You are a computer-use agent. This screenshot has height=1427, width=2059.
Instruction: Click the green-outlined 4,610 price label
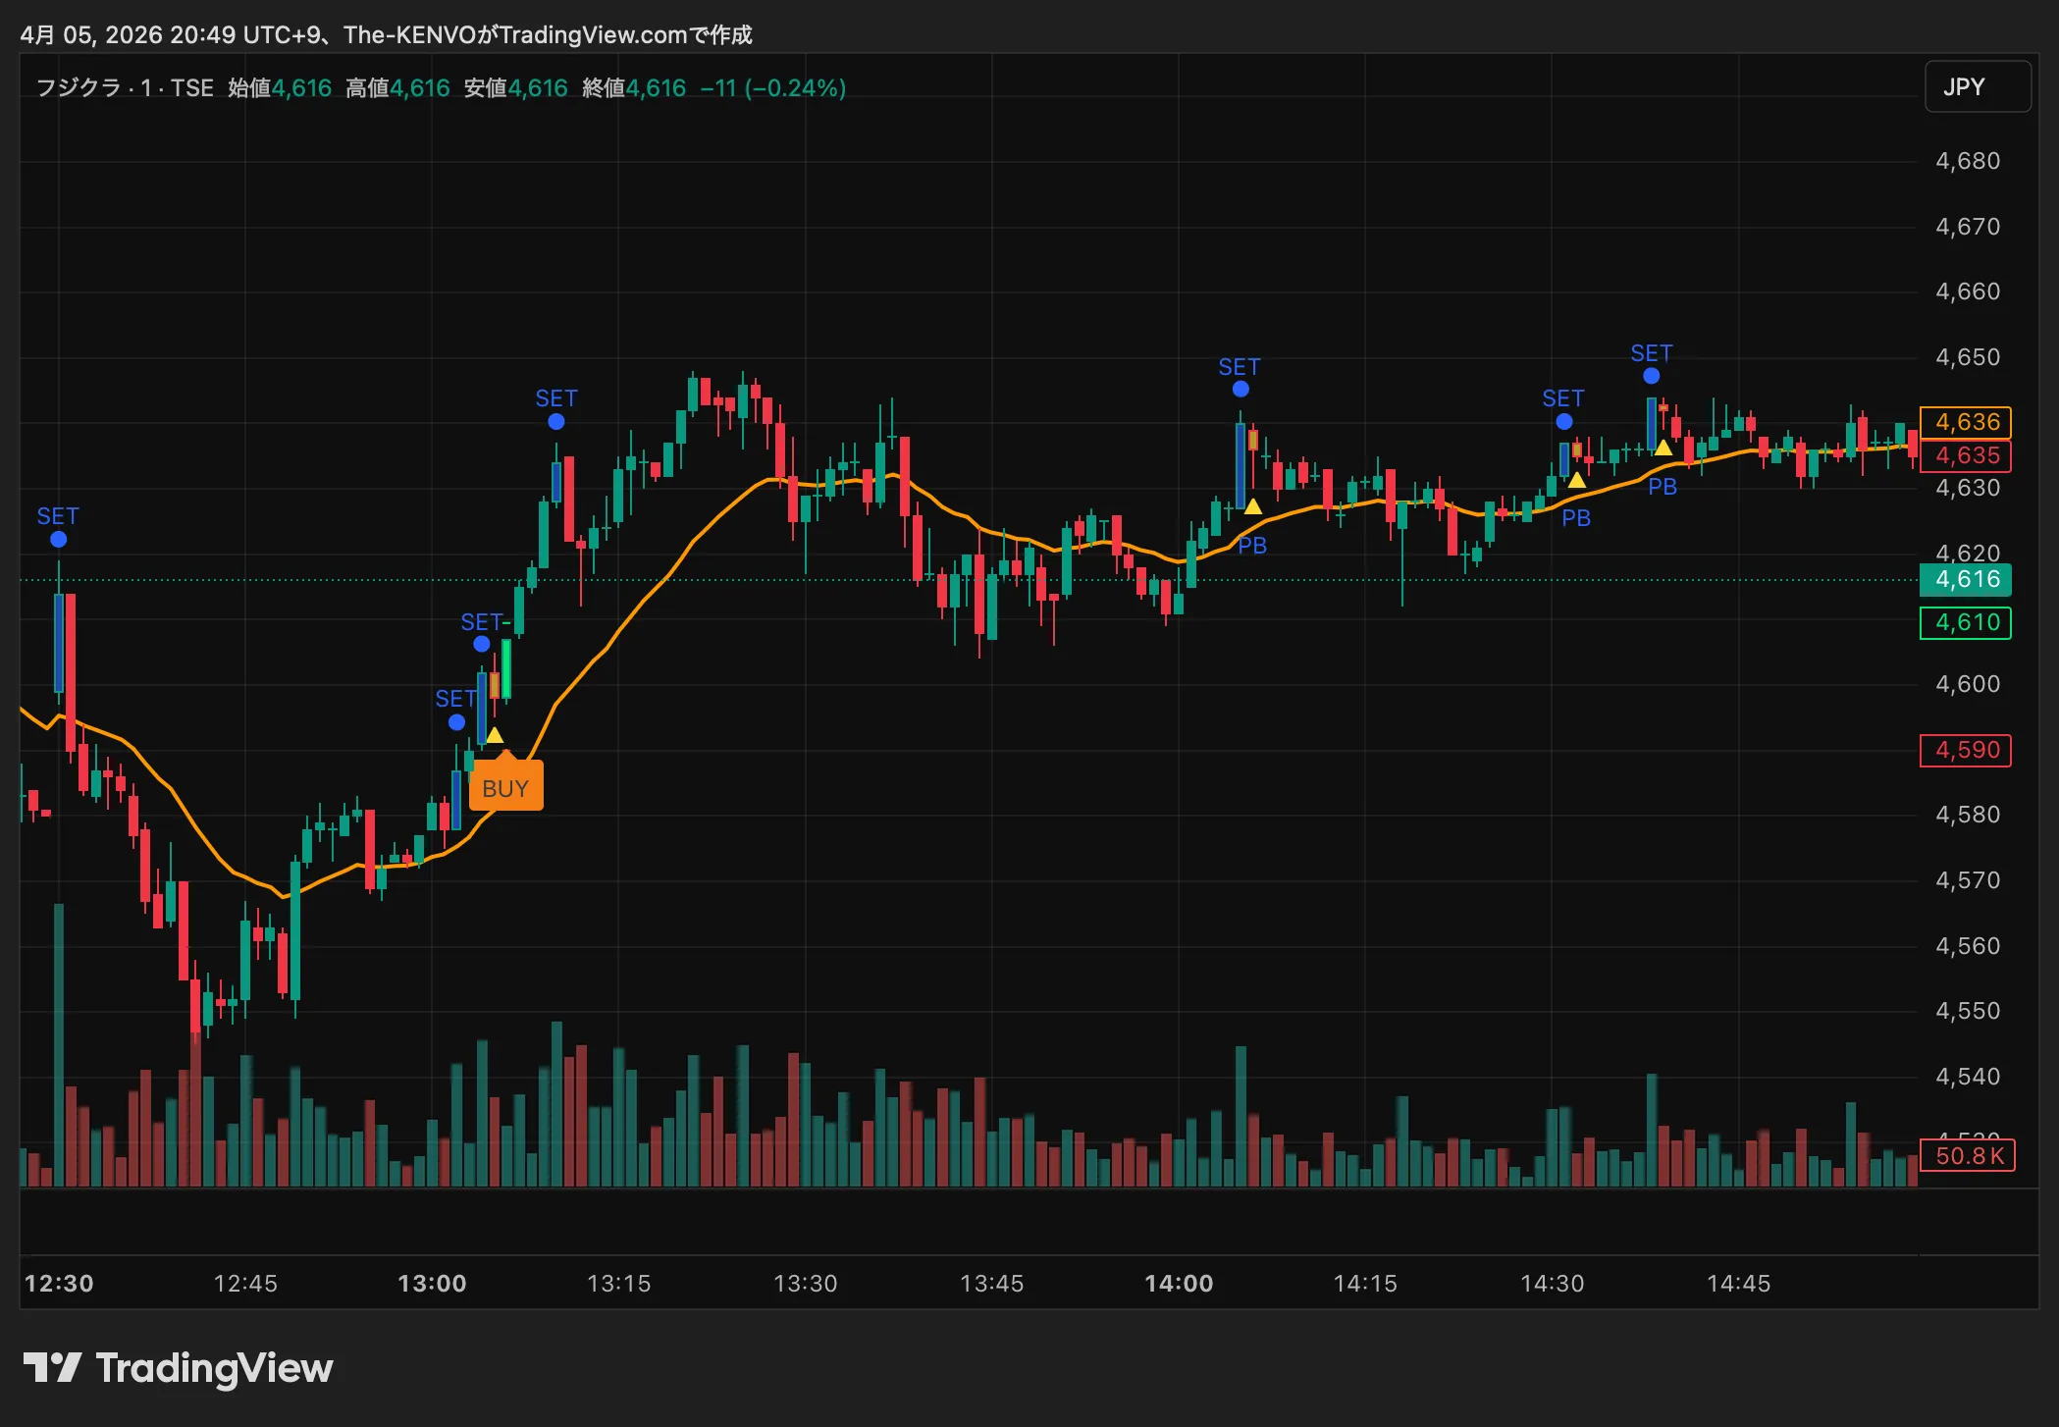pos(1966,623)
